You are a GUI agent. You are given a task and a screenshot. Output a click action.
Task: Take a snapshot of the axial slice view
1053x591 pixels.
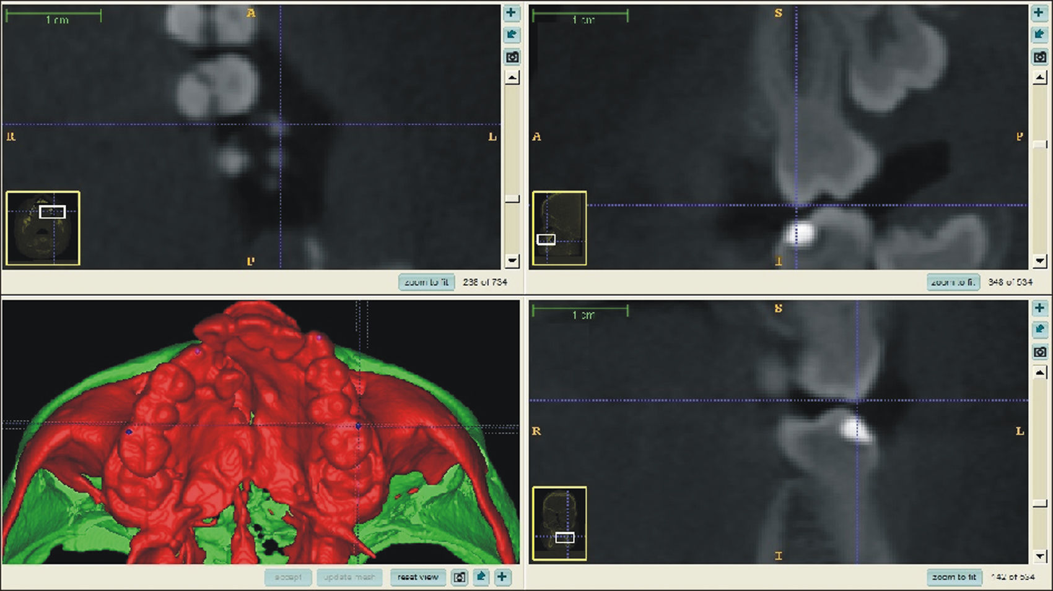511,58
